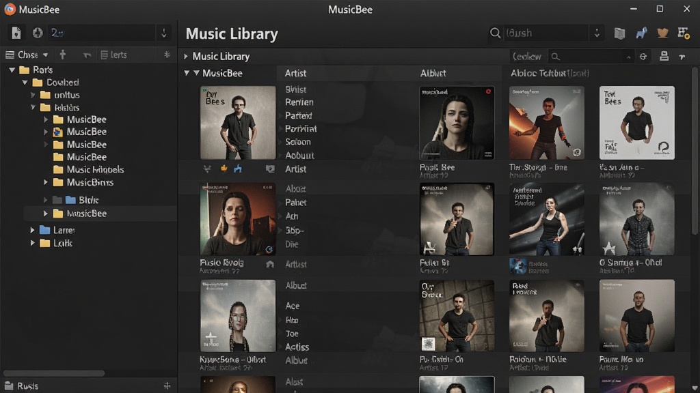Viewport: 700px width, 393px height.
Task: Click the sidebar horizontal scrollbar
Action: pos(53,373)
